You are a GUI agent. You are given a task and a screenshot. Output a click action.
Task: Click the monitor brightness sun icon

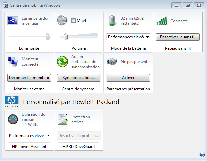point(12,21)
